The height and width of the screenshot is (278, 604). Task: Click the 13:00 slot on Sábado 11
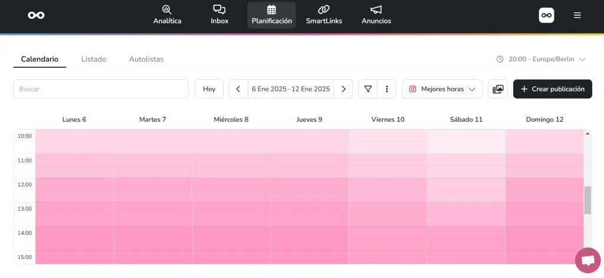click(x=466, y=214)
